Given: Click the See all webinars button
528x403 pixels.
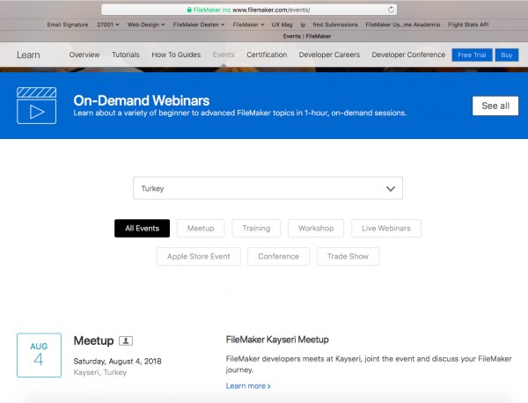Looking at the screenshot, I should [495, 106].
